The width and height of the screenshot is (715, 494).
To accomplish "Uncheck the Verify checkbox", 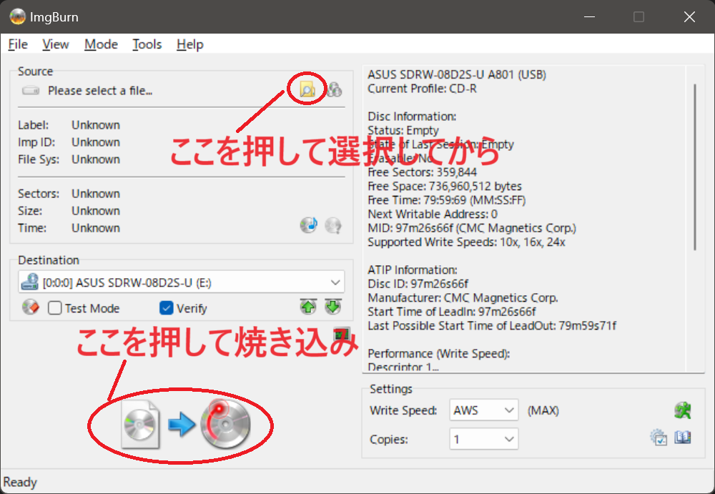I will 167,308.
